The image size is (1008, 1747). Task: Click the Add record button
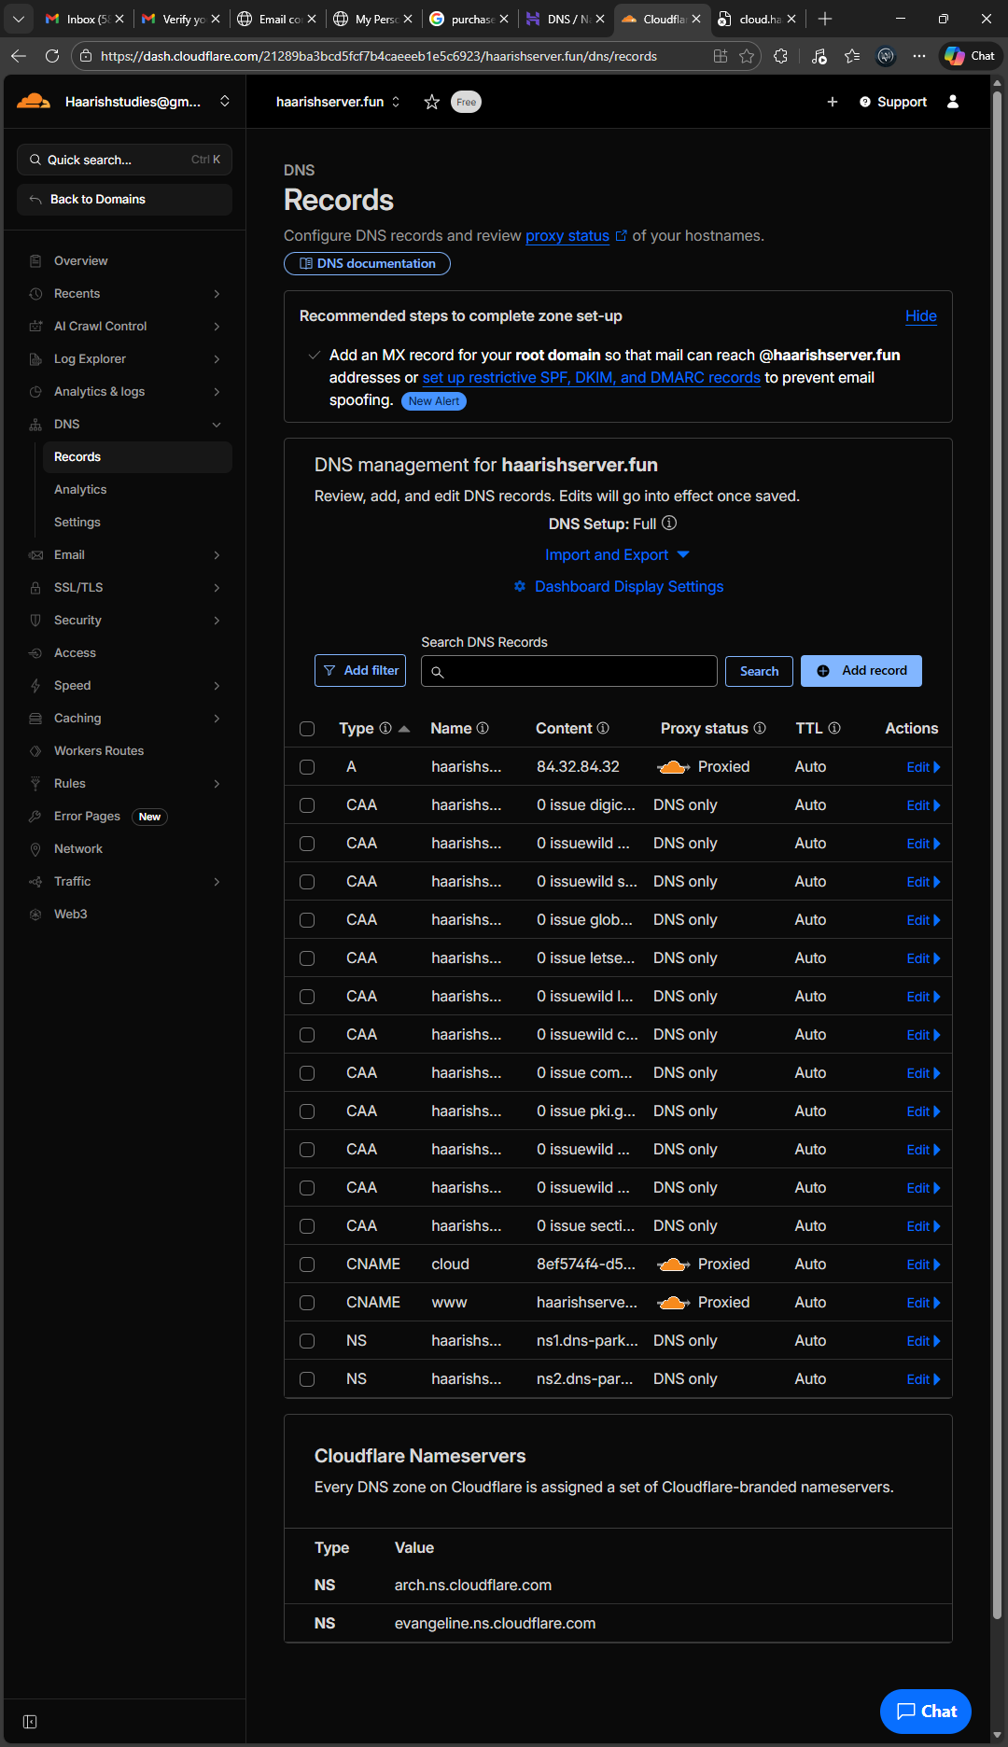tap(861, 671)
